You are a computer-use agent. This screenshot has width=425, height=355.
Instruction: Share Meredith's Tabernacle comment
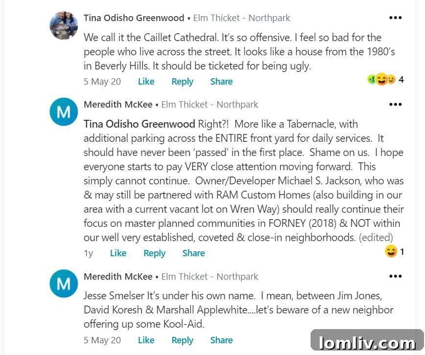193,253
